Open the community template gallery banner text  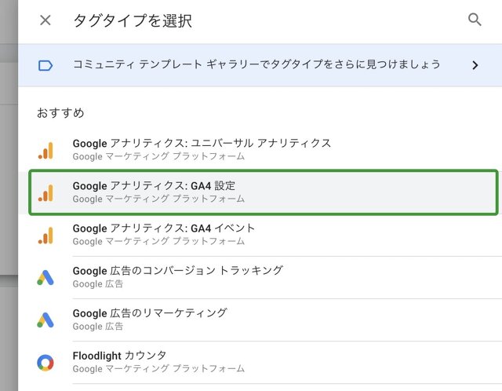(256, 64)
